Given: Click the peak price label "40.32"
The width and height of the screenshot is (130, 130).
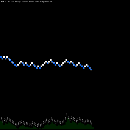Looking at the screenshot, I should click(67, 114).
